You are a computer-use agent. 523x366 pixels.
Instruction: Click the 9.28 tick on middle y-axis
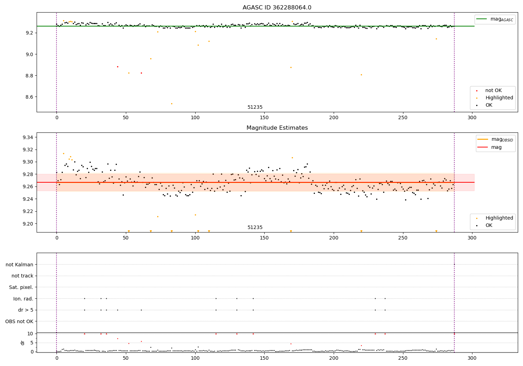point(28,175)
